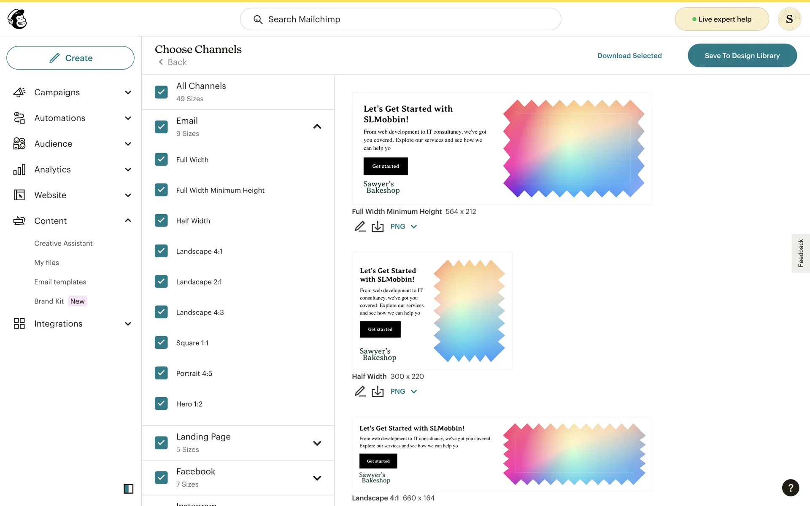Open the help question mark button
Screen dimensions: 810x506
coord(790,488)
